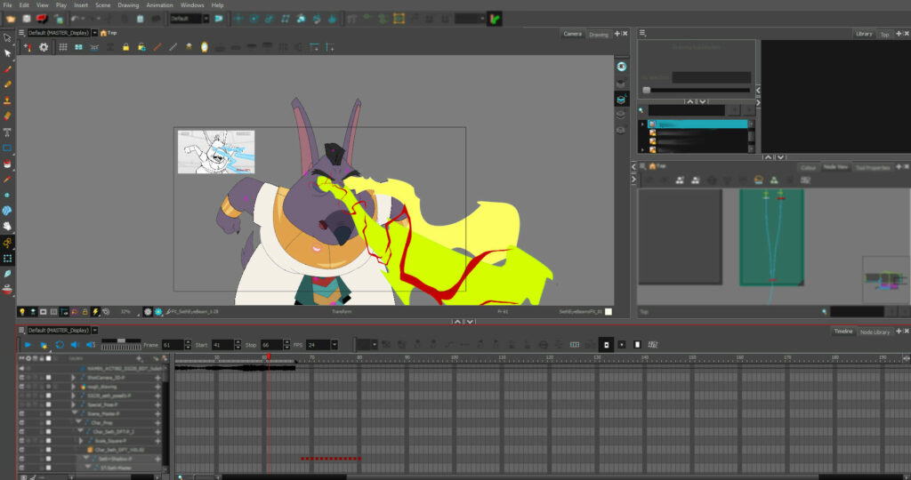
Task: Toggle audio layer mute in timeline
Action: (21, 369)
